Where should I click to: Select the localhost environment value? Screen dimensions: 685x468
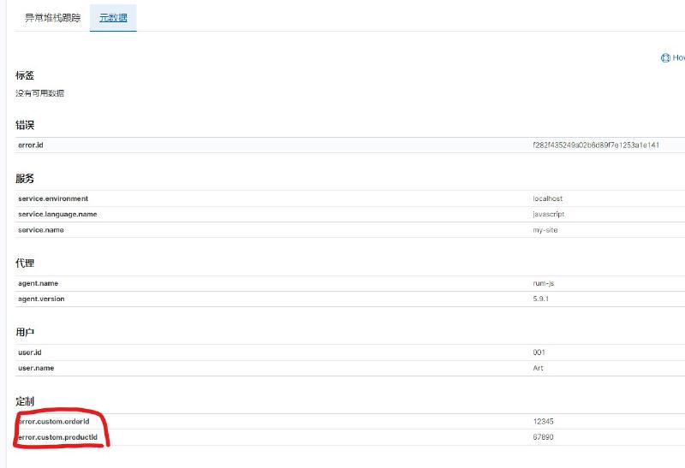tap(548, 198)
